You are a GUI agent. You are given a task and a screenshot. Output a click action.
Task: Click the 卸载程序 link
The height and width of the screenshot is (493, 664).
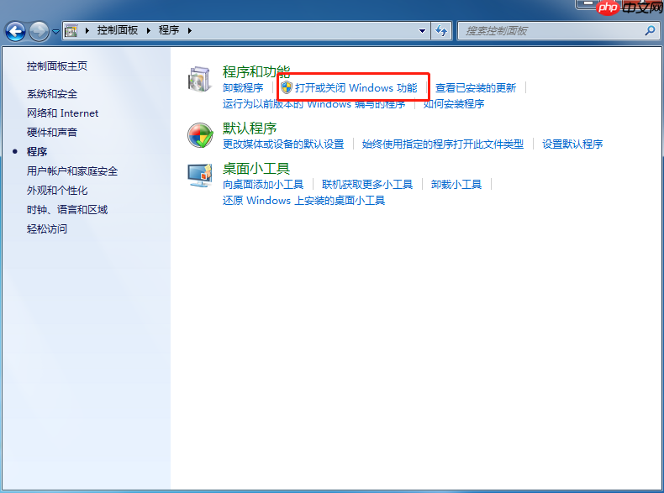(243, 88)
